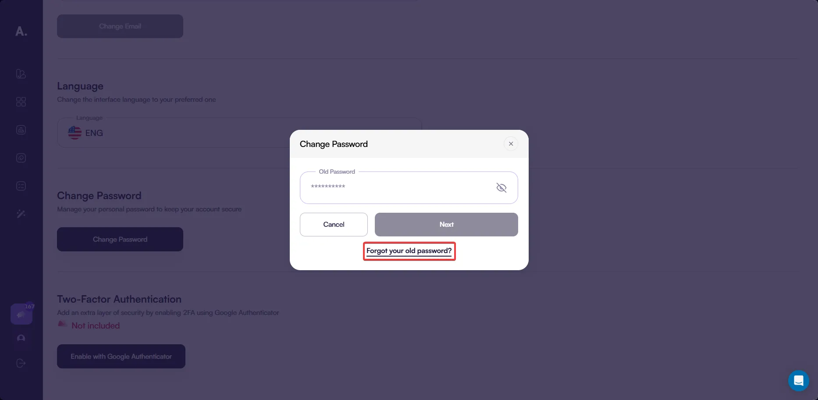Toggle old password visibility eye icon

click(x=501, y=188)
